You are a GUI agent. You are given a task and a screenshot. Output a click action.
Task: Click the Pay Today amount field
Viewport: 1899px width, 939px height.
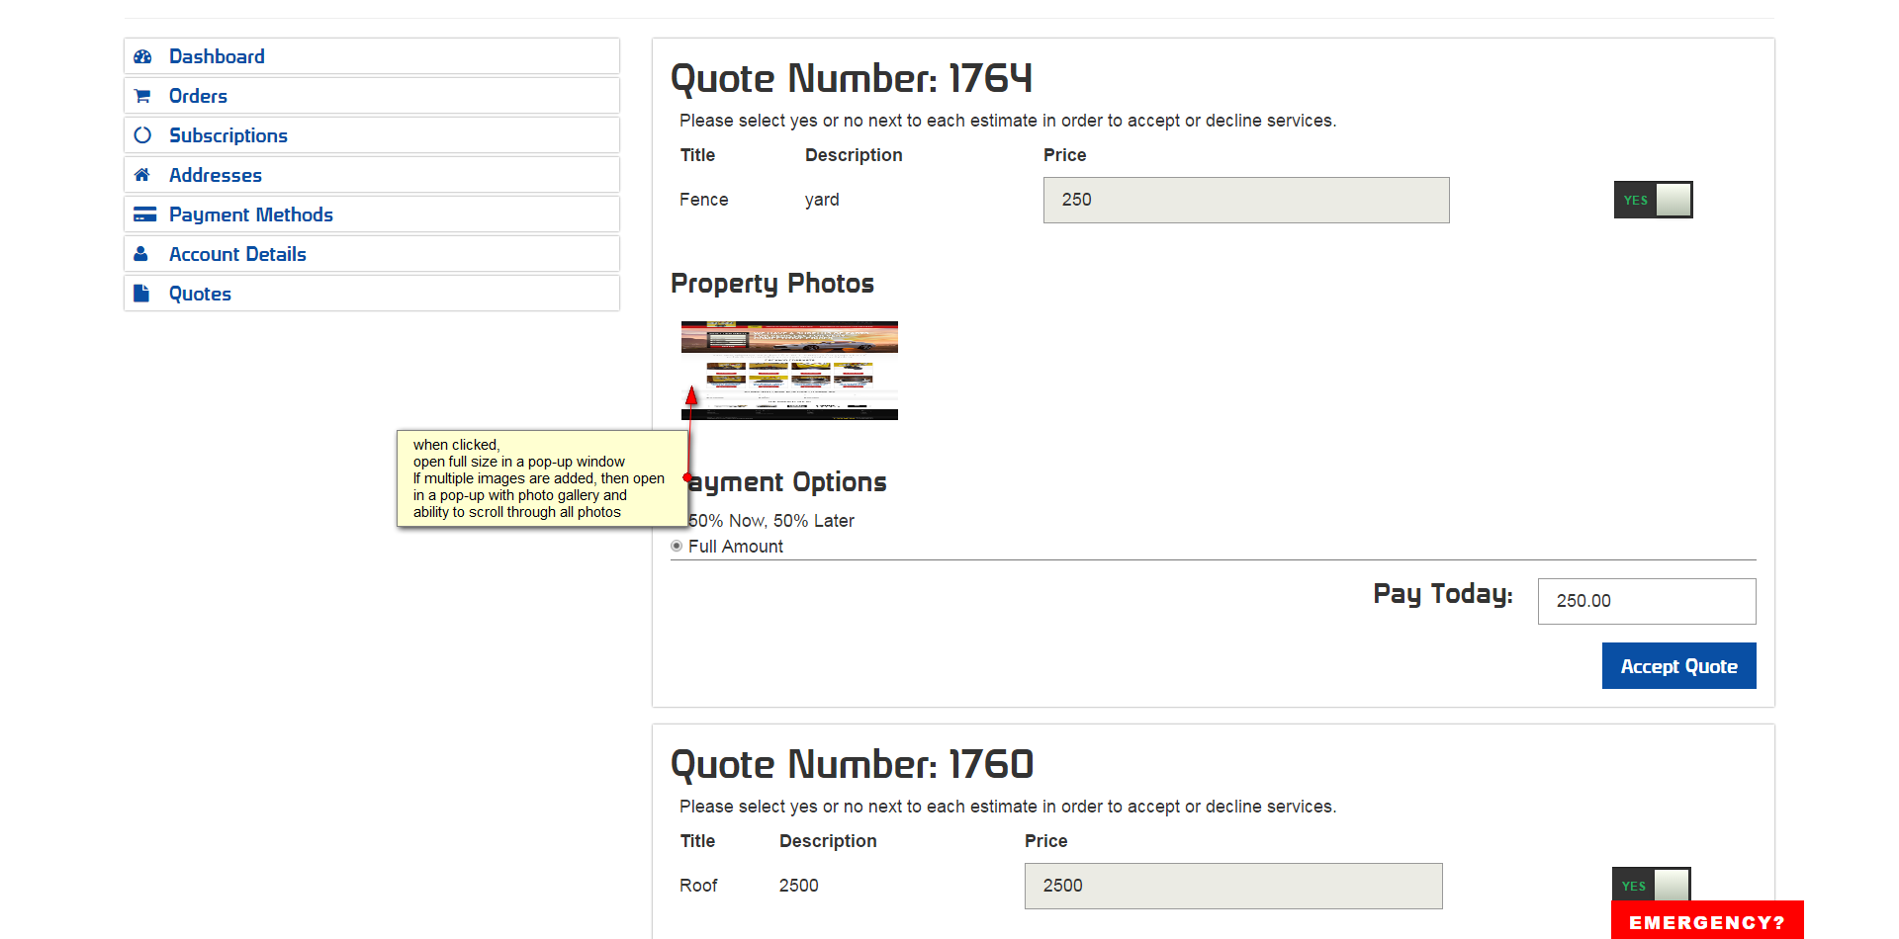pyautogui.click(x=1646, y=601)
